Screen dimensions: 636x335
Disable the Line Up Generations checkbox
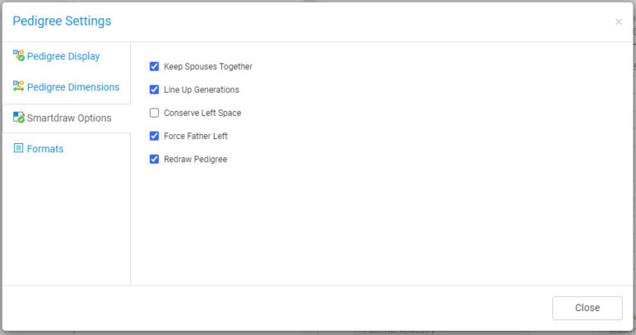coord(154,89)
